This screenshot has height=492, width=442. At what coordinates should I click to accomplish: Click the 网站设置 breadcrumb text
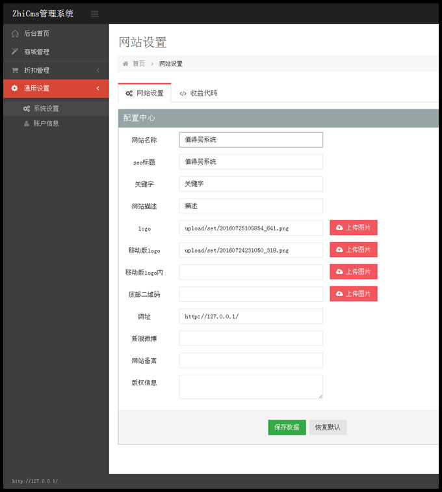(x=170, y=64)
